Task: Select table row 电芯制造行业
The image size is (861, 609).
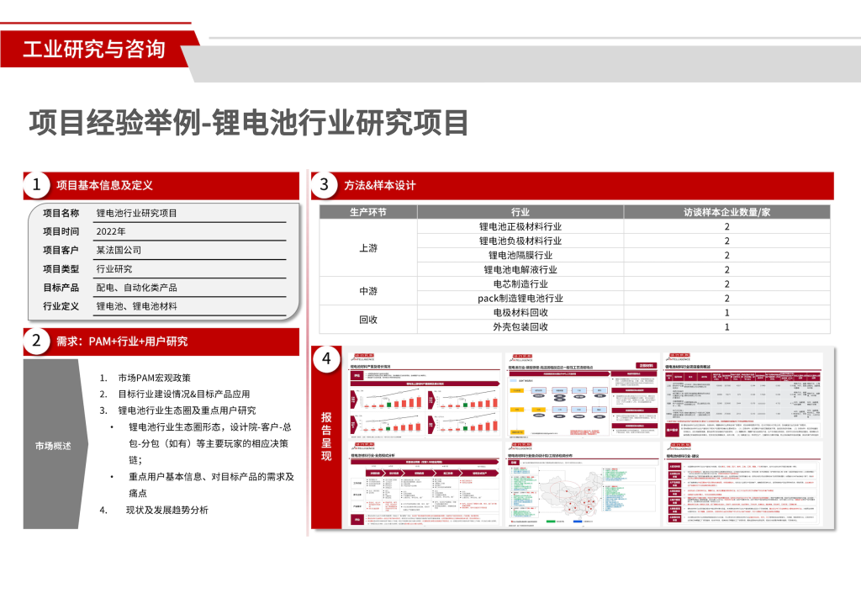Action: (624, 284)
